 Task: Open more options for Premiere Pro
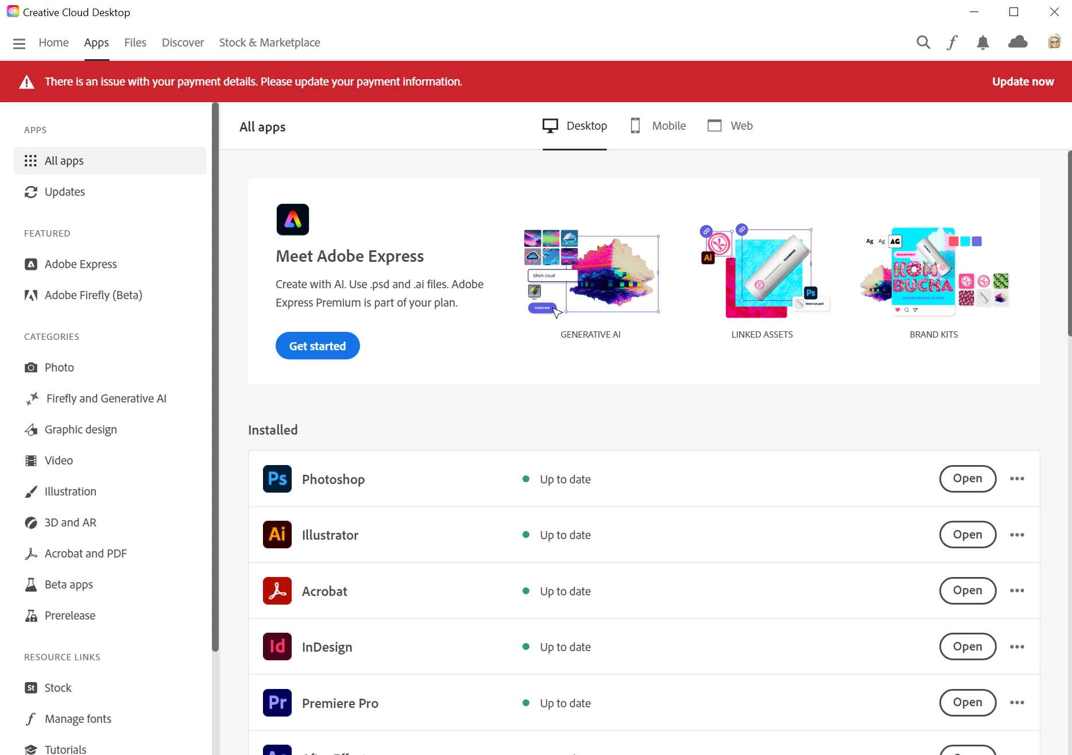click(x=1017, y=703)
